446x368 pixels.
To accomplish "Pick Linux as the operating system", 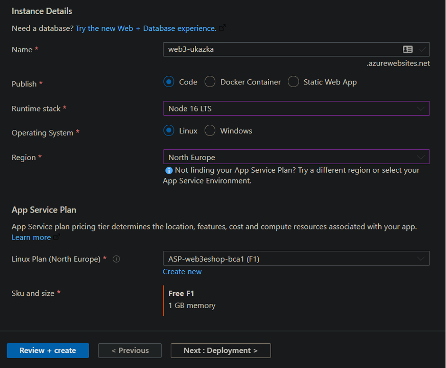I will tap(169, 131).
